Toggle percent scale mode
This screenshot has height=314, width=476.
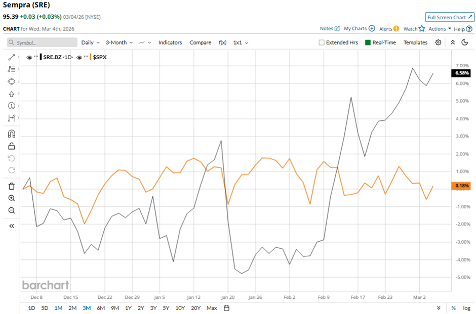tap(454, 308)
